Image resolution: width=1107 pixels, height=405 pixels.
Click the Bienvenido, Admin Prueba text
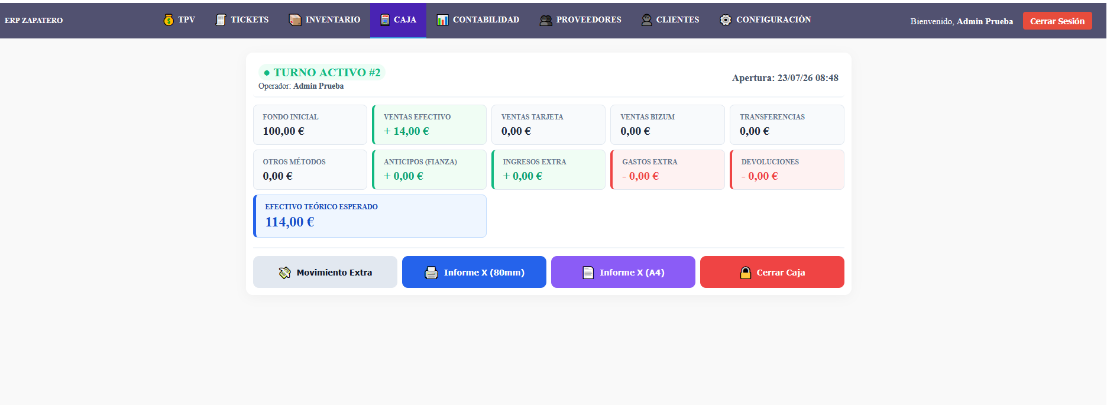click(x=962, y=21)
